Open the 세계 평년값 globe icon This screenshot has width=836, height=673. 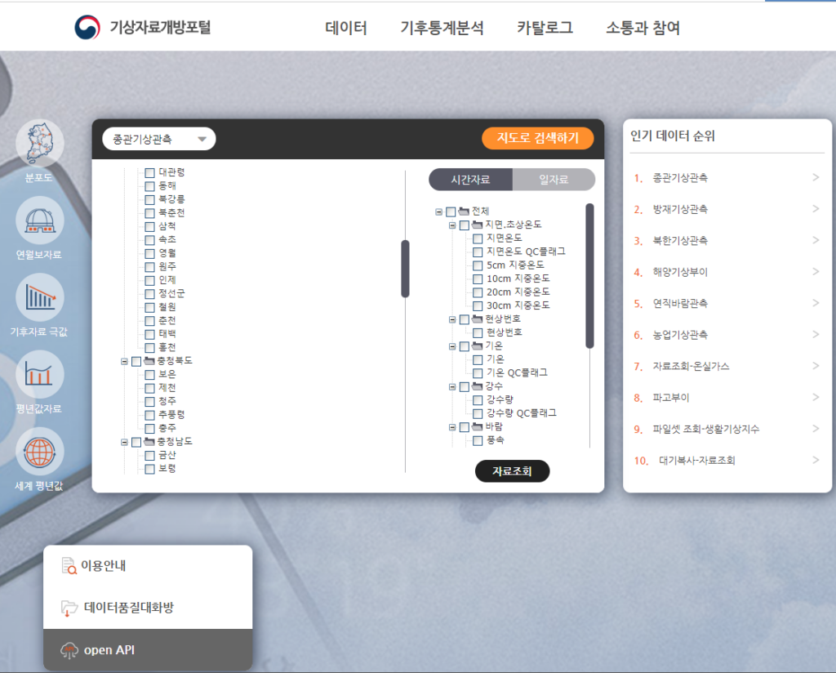tap(40, 452)
